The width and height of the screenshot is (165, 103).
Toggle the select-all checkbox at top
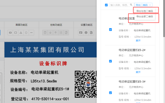click(106, 5)
